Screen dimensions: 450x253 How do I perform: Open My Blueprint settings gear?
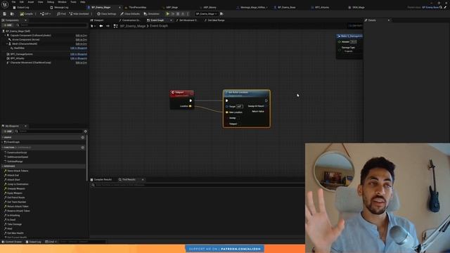(86, 131)
